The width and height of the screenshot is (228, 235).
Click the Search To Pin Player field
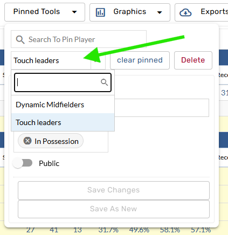79,39
